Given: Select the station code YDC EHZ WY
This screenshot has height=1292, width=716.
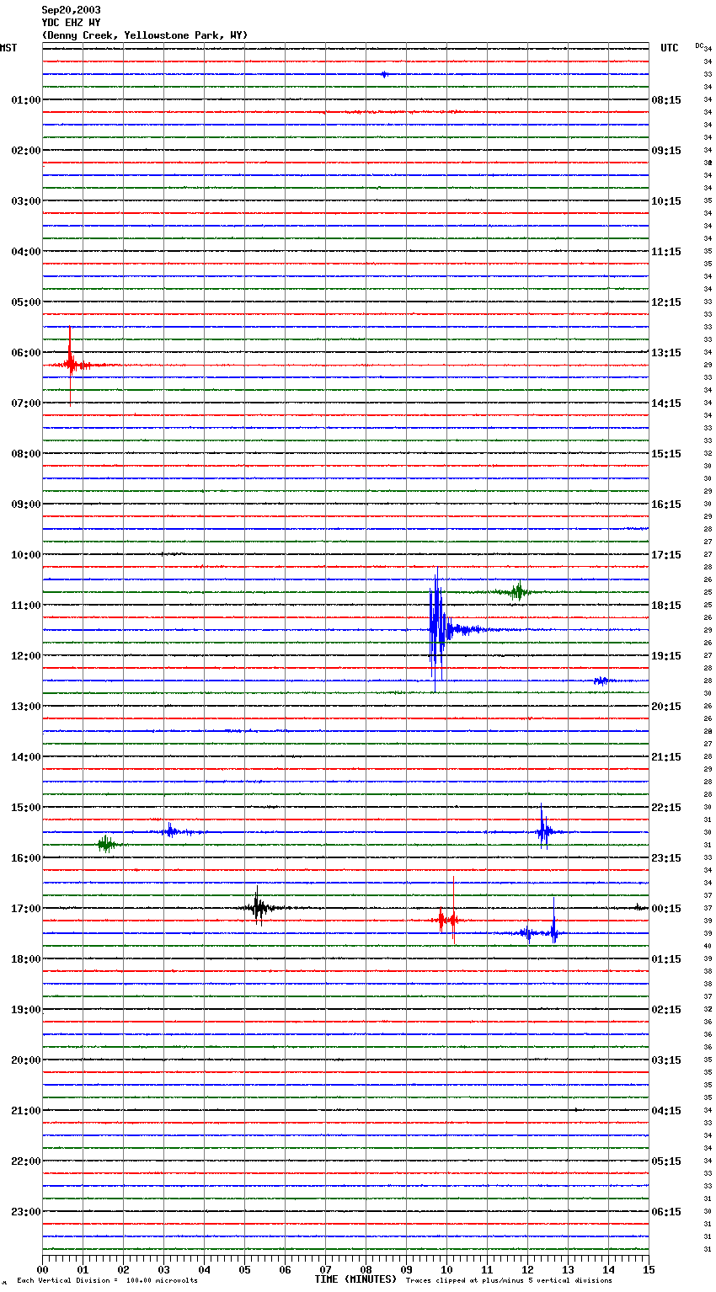Looking at the screenshot, I should (72, 23).
